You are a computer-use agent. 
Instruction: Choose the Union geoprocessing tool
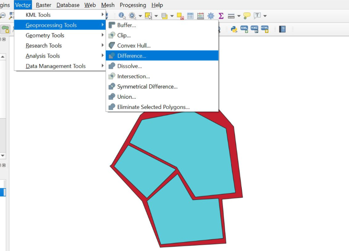tap(162, 97)
